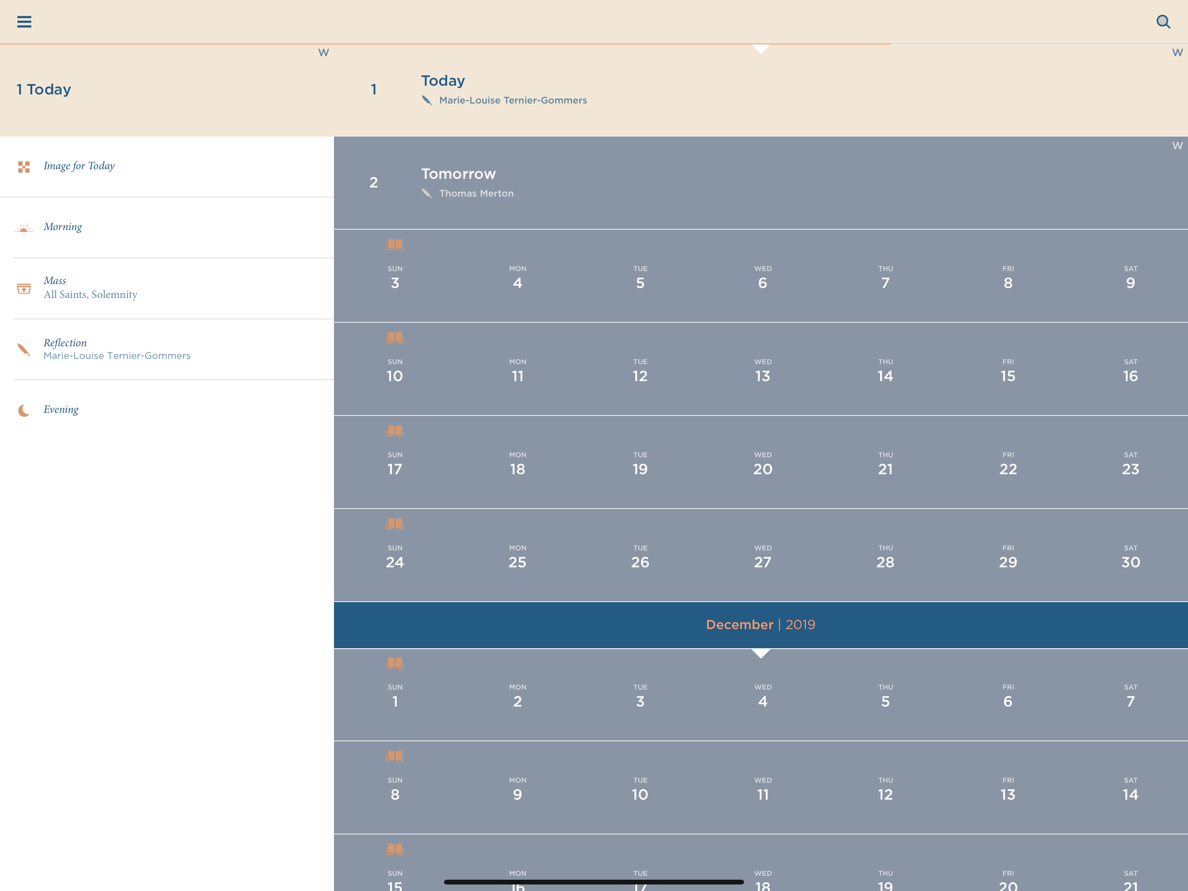Select Friday December 6
The width and height of the screenshot is (1188, 891).
(x=1008, y=695)
